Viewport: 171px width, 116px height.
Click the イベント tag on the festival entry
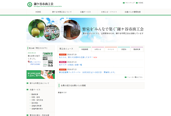point(63,70)
